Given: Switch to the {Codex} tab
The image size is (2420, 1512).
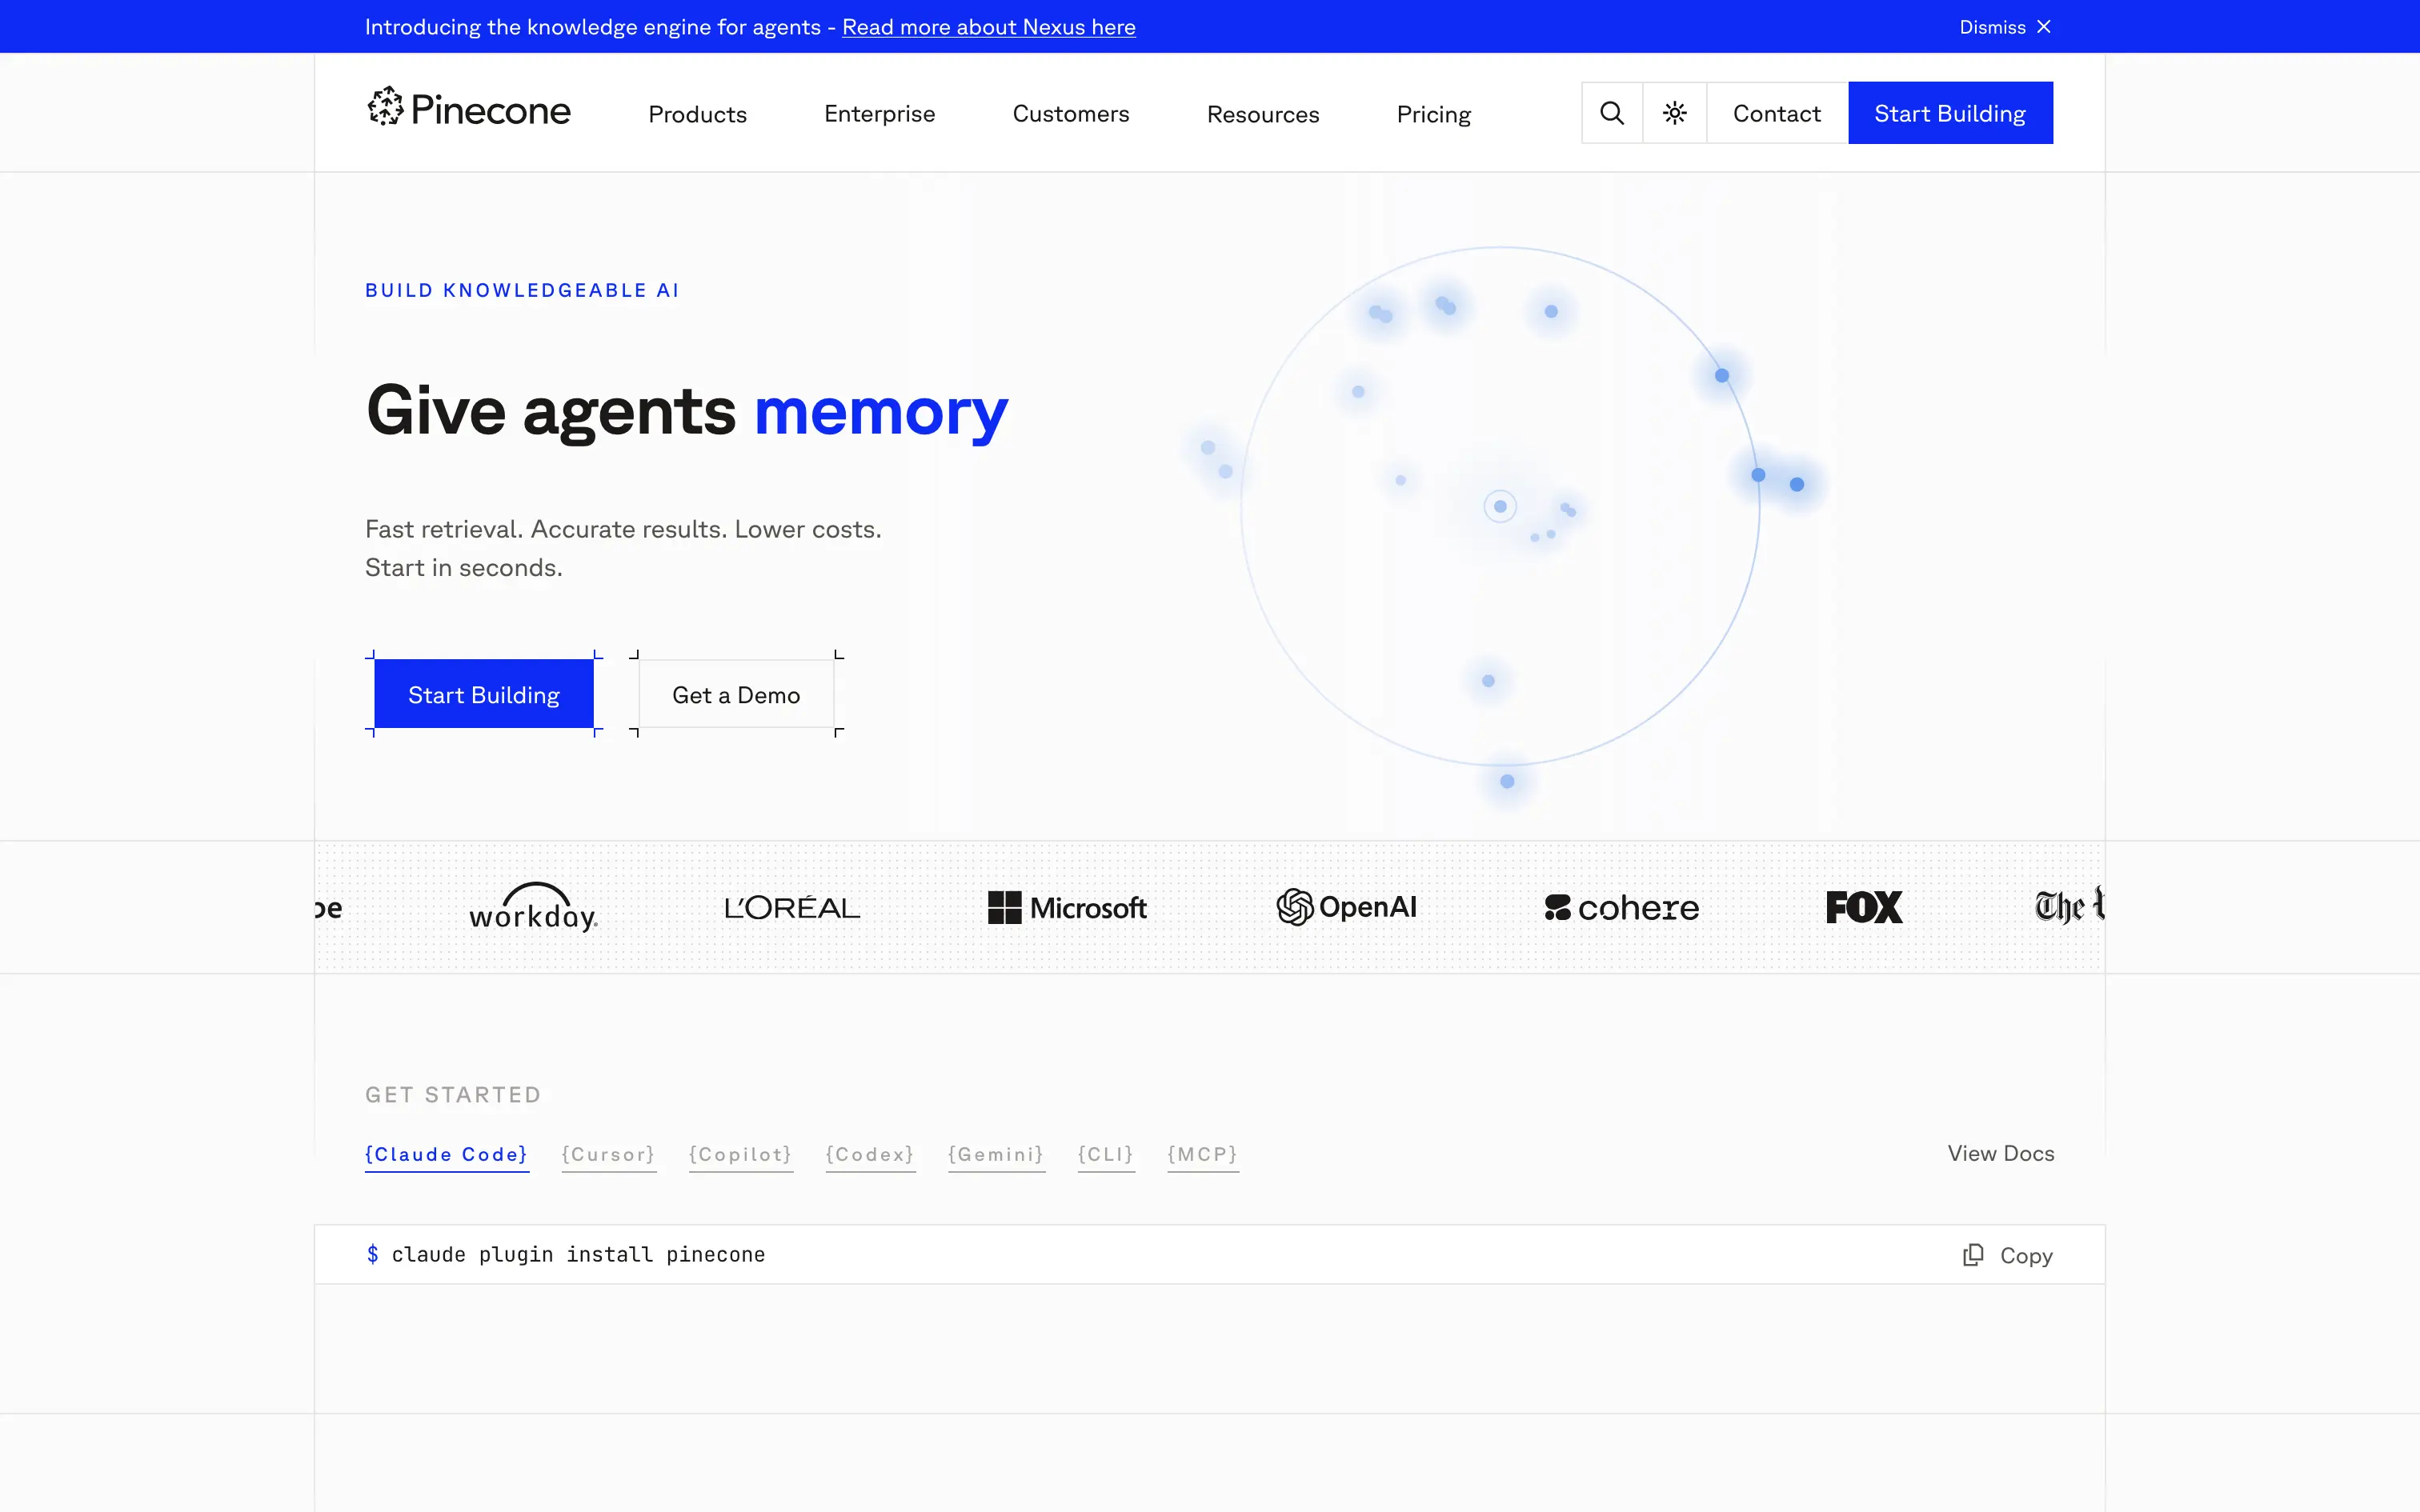Looking at the screenshot, I should (871, 1155).
